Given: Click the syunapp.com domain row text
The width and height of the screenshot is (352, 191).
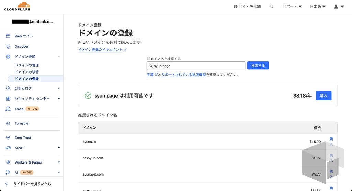Looking at the screenshot, I should (93, 175).
